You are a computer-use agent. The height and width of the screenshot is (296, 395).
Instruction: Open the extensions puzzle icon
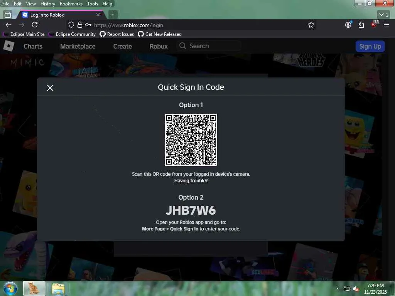pyautogui.click(x=361, y=25)
